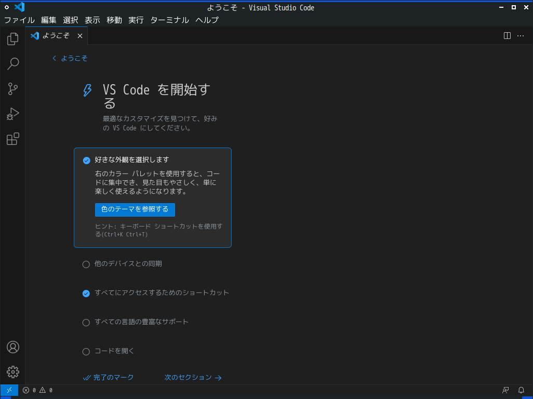Check the 他のデバイスとの同期 step
The width and height of the screenshot is (533, 399).
(86, 264)
